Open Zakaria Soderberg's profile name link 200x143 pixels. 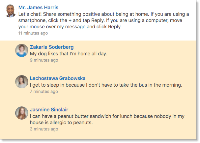[x=52, y=47]
